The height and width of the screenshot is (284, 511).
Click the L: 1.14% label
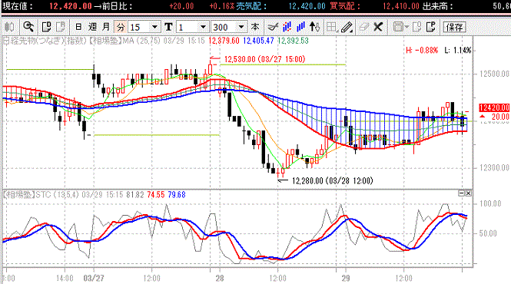point(458,50)
